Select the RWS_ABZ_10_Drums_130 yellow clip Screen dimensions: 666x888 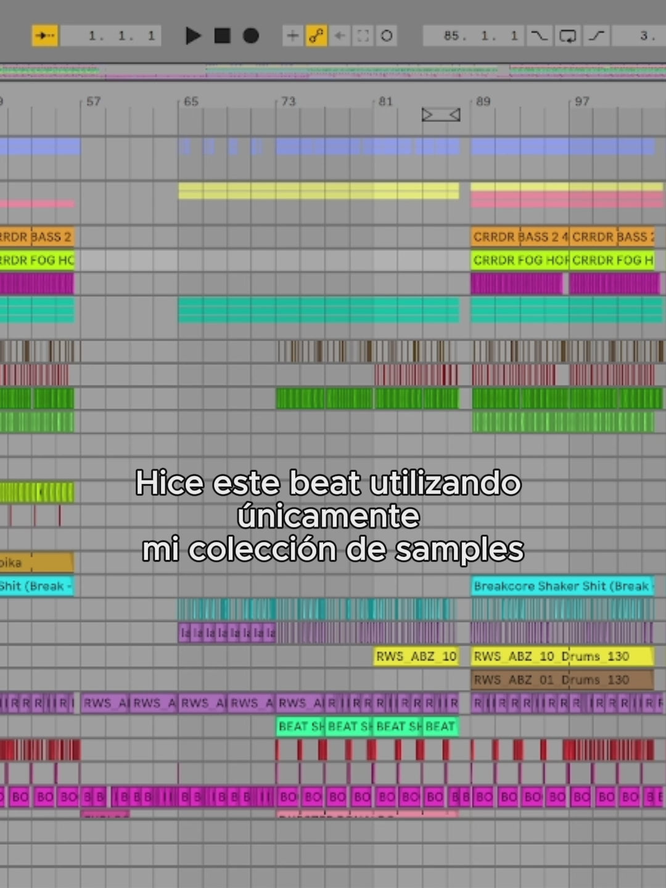tap(562, 656)
